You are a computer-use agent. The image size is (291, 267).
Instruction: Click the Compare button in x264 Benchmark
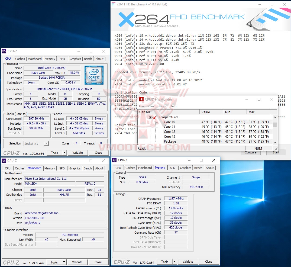point(251,152)
